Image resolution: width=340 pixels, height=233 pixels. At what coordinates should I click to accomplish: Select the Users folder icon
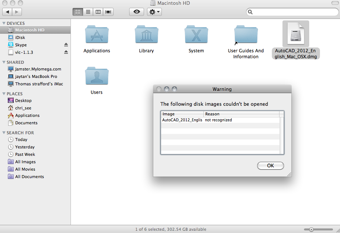point(97,76)
